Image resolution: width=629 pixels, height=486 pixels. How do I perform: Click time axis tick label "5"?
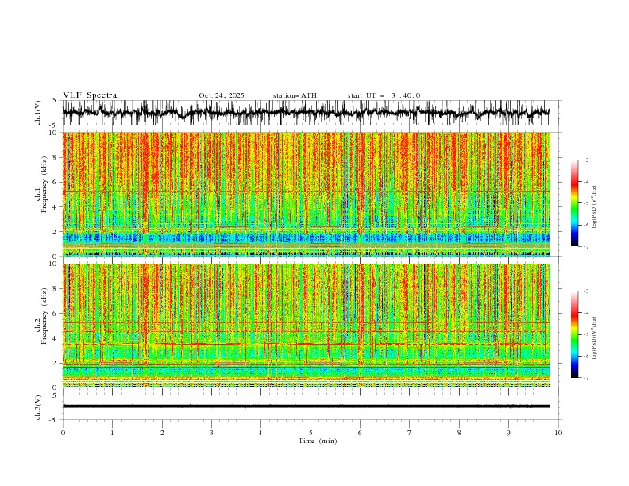(x=311, y=433)
